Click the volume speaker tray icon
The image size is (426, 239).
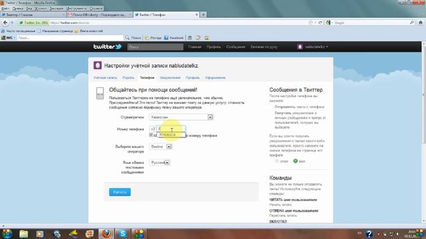397,234
